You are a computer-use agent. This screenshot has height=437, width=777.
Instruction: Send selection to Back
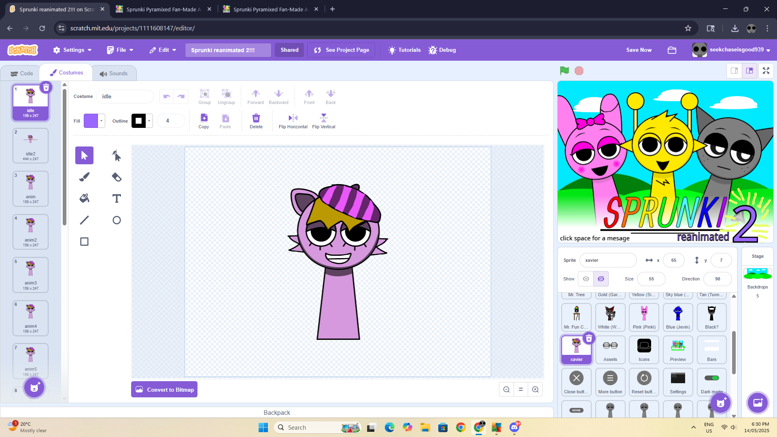331,97
